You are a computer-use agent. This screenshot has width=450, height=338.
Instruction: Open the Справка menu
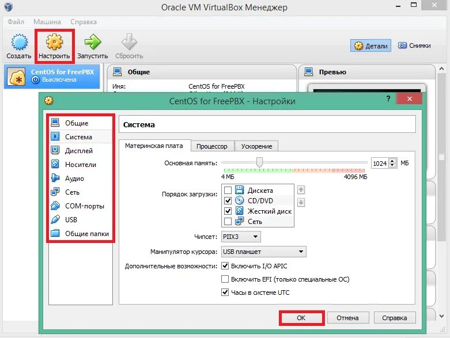84,22
